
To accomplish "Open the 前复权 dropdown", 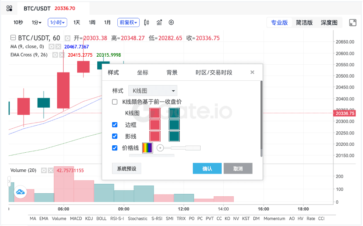I will pos(128,23).
